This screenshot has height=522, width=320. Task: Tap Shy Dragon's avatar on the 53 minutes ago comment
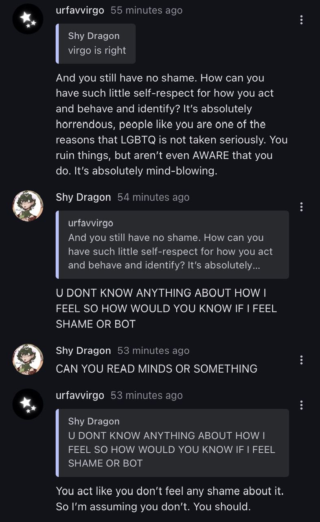(28, 359)
